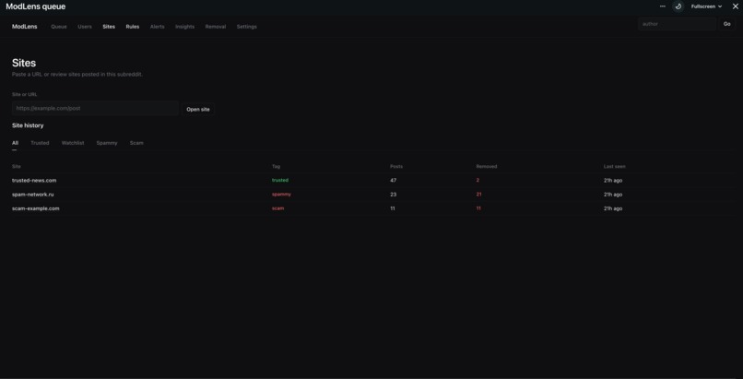Click the green trusted tag
743x379 pixels.
click(x=280, y=180)
